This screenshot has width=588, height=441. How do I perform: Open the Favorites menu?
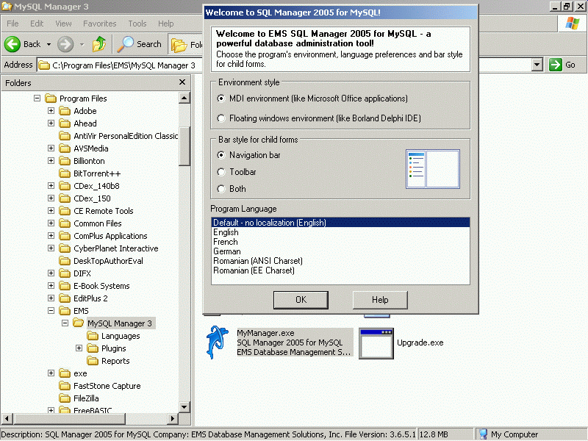100,24
